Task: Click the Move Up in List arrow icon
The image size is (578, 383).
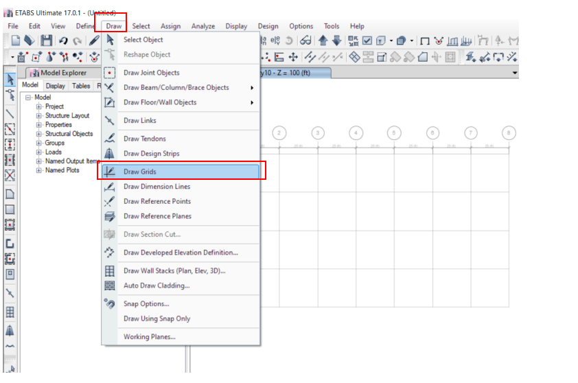Action: (323, 40)
